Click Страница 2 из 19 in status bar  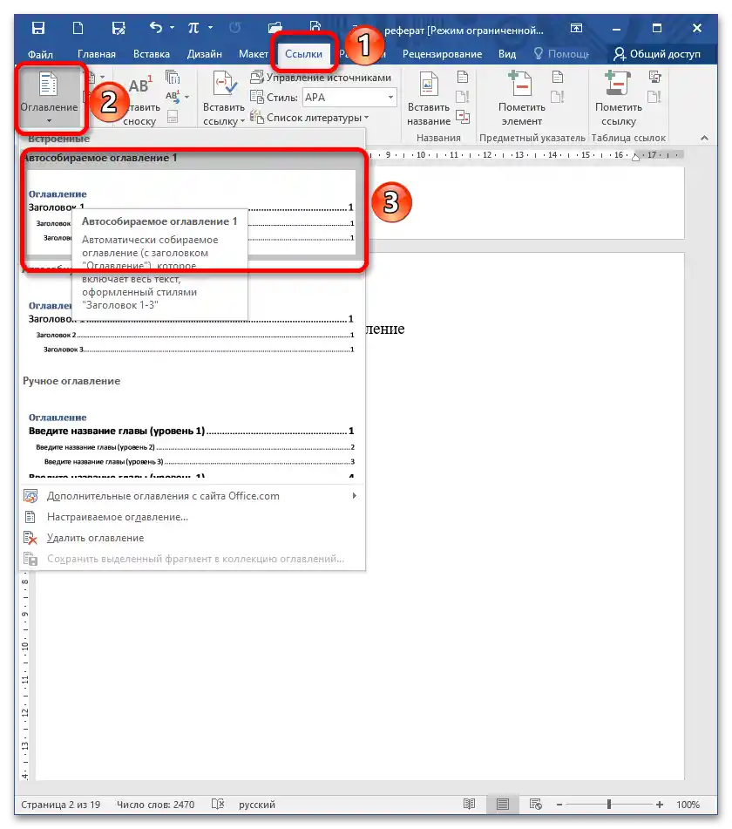[x=60, y=805]
